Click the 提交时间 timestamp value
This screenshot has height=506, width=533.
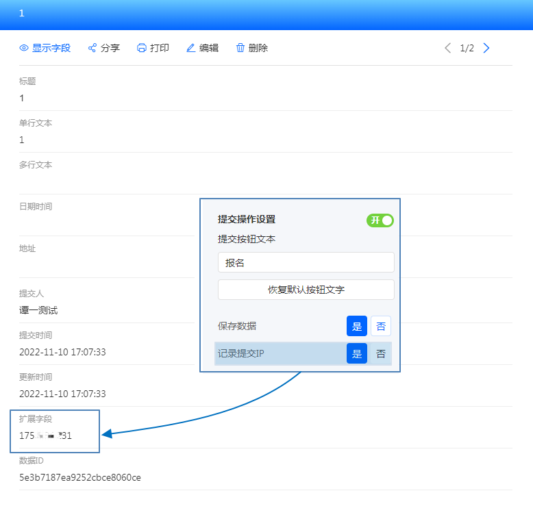tap(62, 352)
